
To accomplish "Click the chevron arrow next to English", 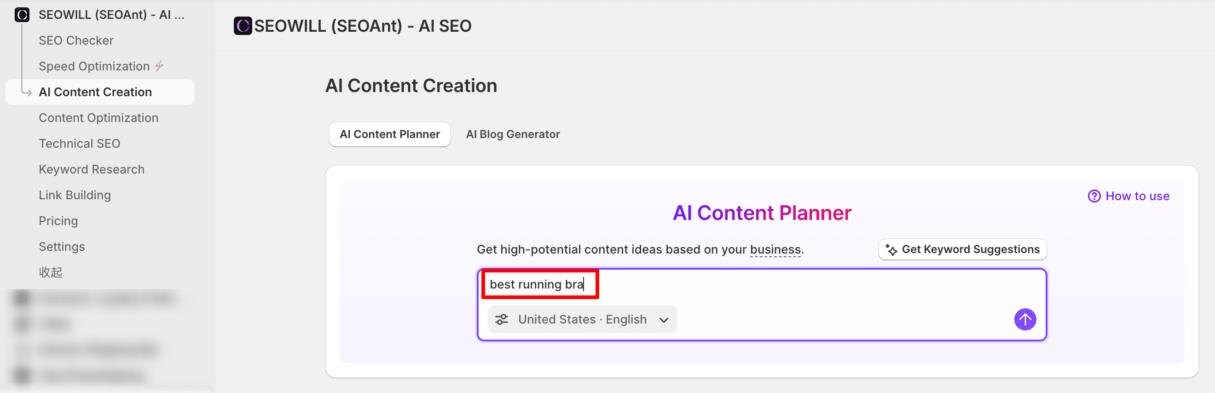I will 664,320.
